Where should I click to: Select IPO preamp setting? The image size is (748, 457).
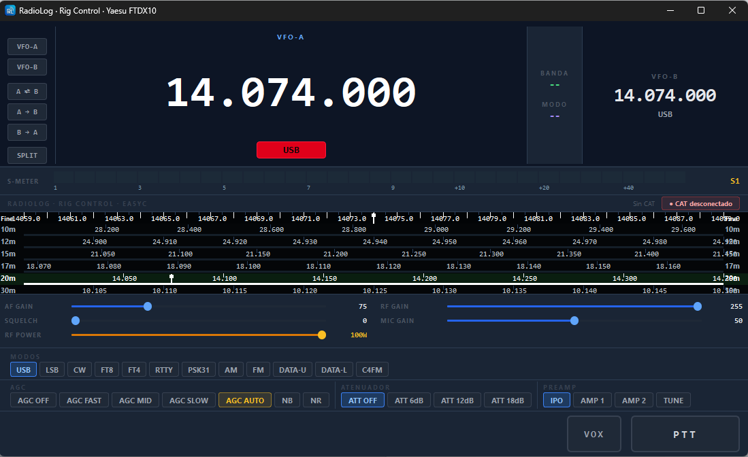click(557, 401)
